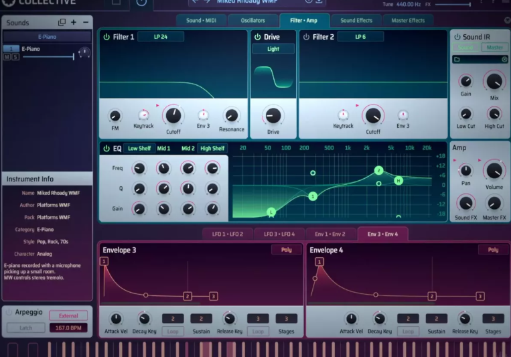Open Envelope 4 Sustain stage selector
The width and height of the screenshot is (511, 357).
tap(437, 319)
